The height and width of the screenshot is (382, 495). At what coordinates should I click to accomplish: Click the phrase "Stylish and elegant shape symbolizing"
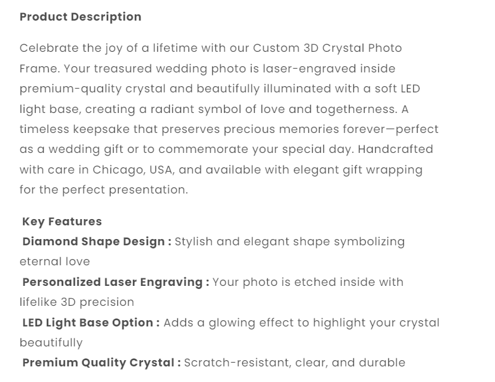[x=290, y=242]
